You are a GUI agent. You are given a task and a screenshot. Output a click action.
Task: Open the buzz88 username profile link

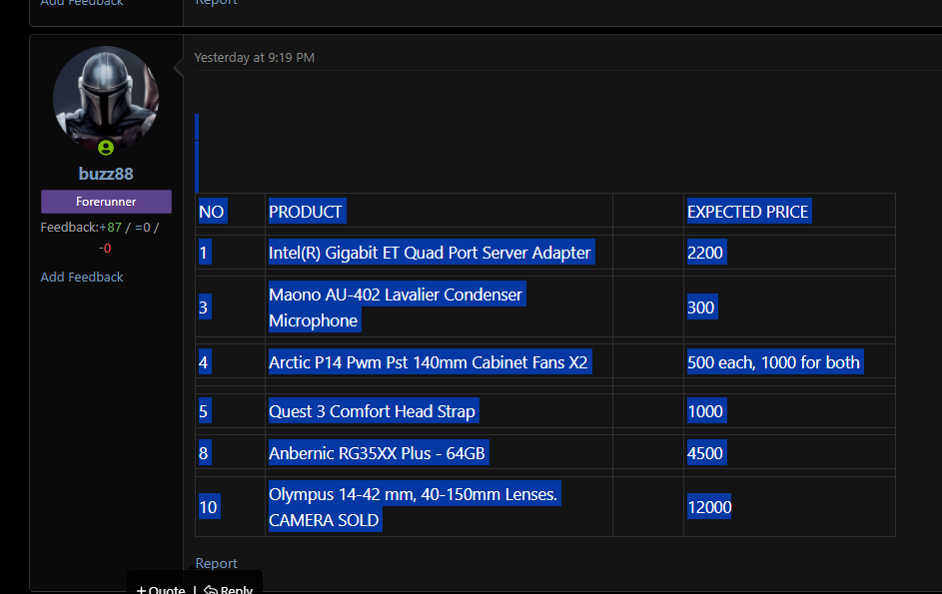(x=106, y=174)
